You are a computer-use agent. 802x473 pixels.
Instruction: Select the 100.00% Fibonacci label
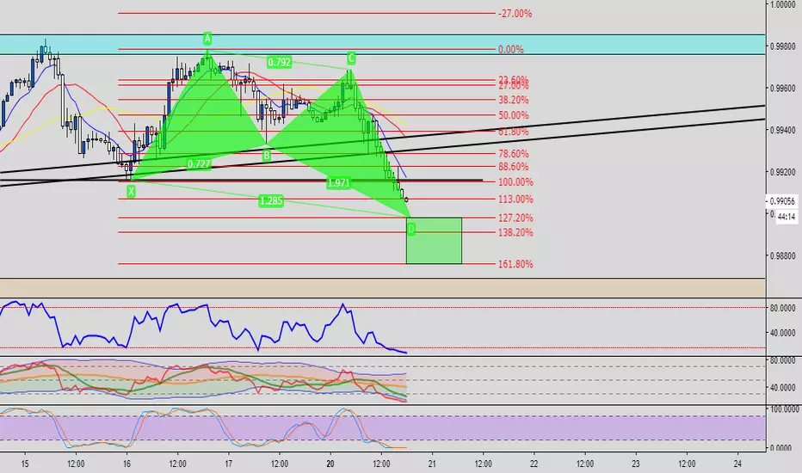pos(515,182)
